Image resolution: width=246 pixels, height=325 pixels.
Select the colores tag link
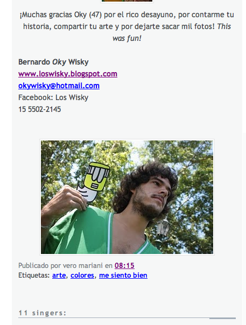tap(82, 275)
